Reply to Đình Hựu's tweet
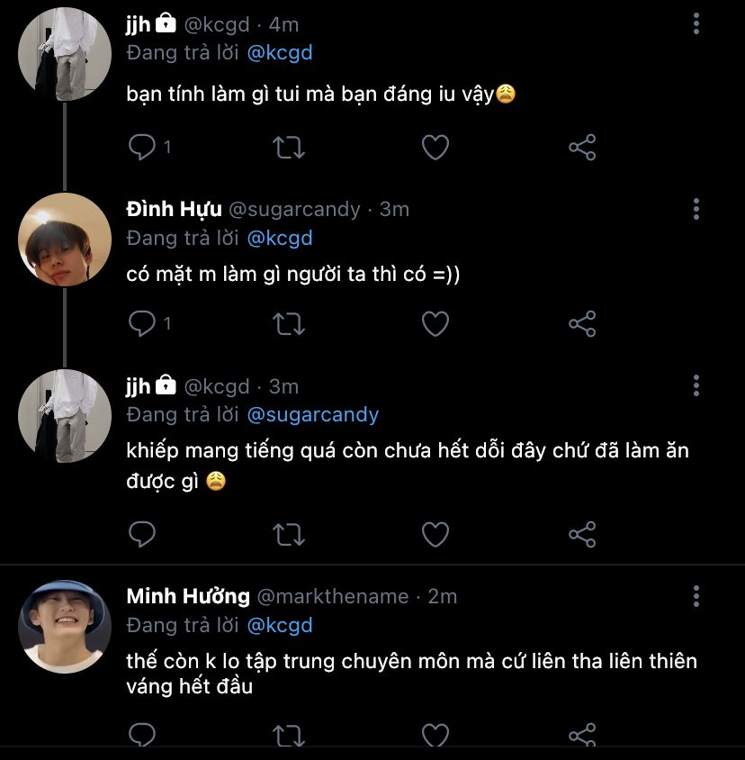The height and width of the screenshot is (760, 745). [x=142, y=323]
